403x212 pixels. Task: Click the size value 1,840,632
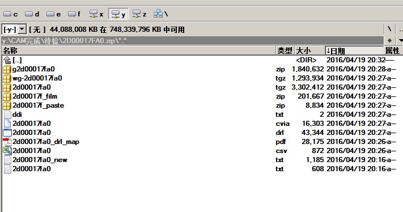pos(308,69)
